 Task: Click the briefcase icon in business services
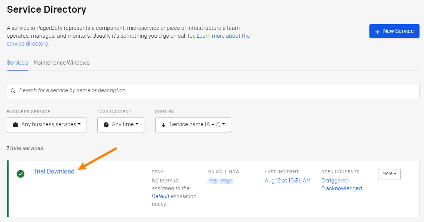tap(15, 125)
